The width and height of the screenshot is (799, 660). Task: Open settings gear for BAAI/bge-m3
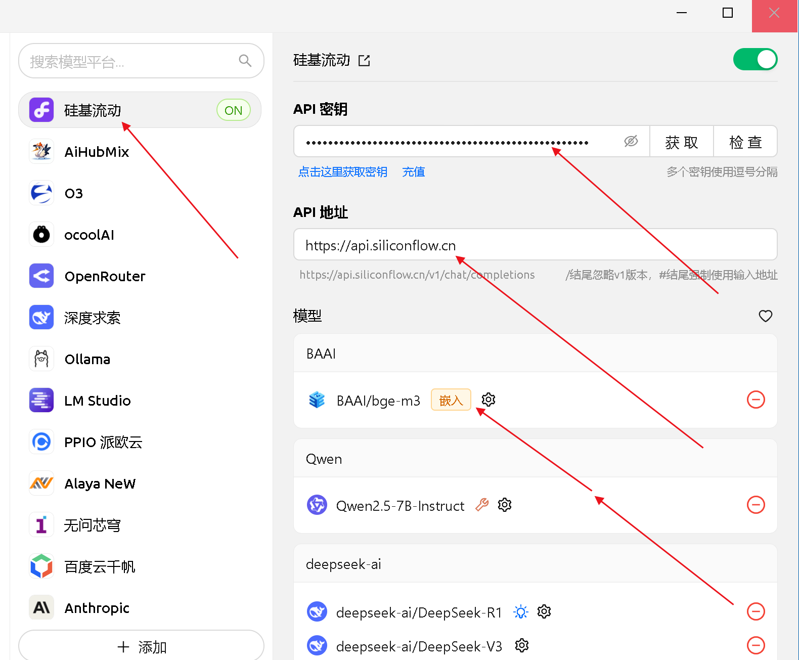(x=489, y=400)
